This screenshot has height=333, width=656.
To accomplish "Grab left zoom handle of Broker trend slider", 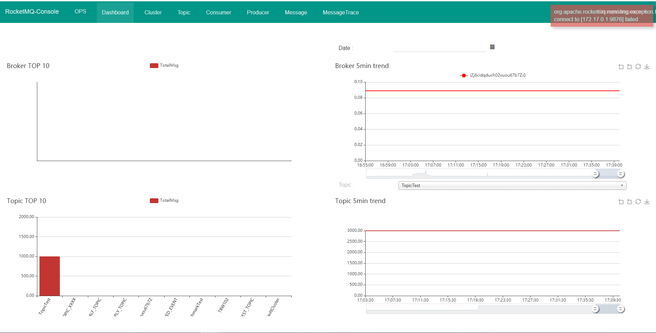I will (x=595, y=174).
